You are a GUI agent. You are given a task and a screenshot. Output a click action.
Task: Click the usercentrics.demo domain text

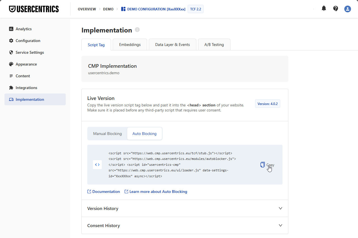(104, 73)
